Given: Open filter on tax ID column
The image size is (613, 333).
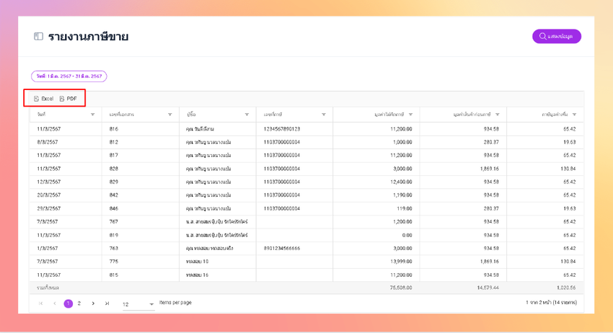Looking at the screenshot, I should pyautogui.click(x=324, y=115).
